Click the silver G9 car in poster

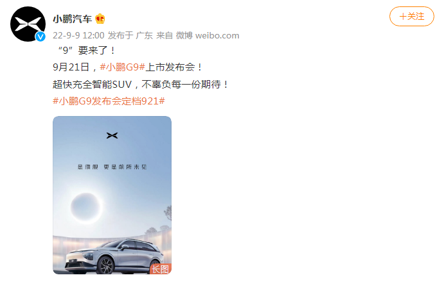[x=114, y=256]
